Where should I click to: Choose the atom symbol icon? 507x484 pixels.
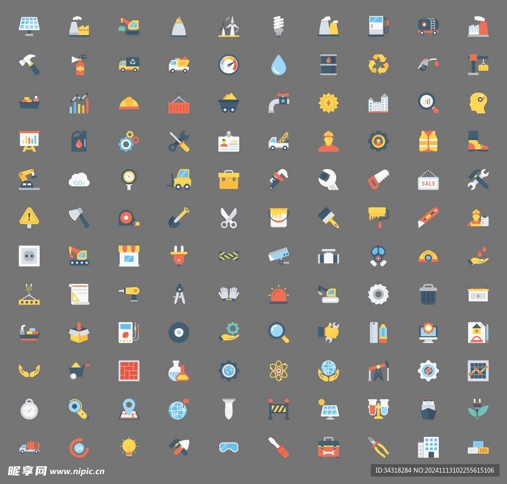coord(278,370)
